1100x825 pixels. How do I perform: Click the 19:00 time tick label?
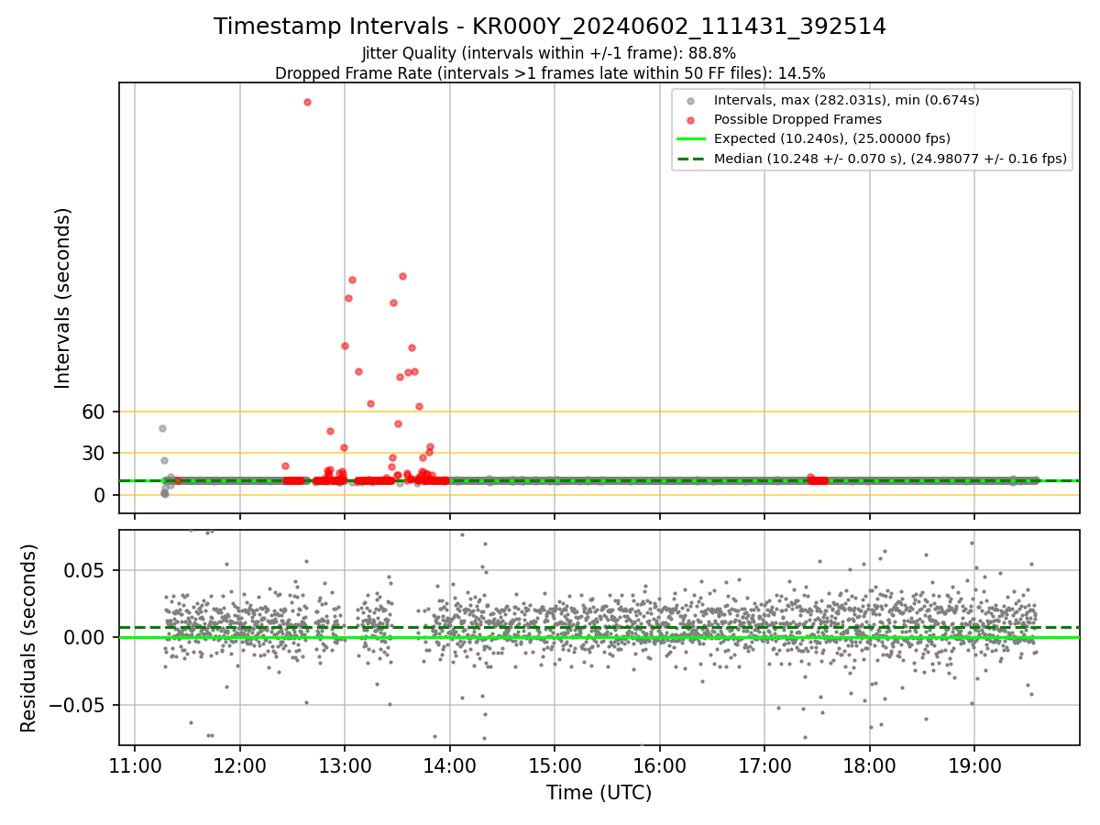[973, 764]
